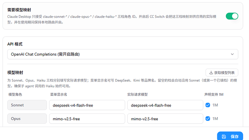Toggle the 需要模型映射 switch off
This screenshot has width=249, height=140.
tap(232, 16)
